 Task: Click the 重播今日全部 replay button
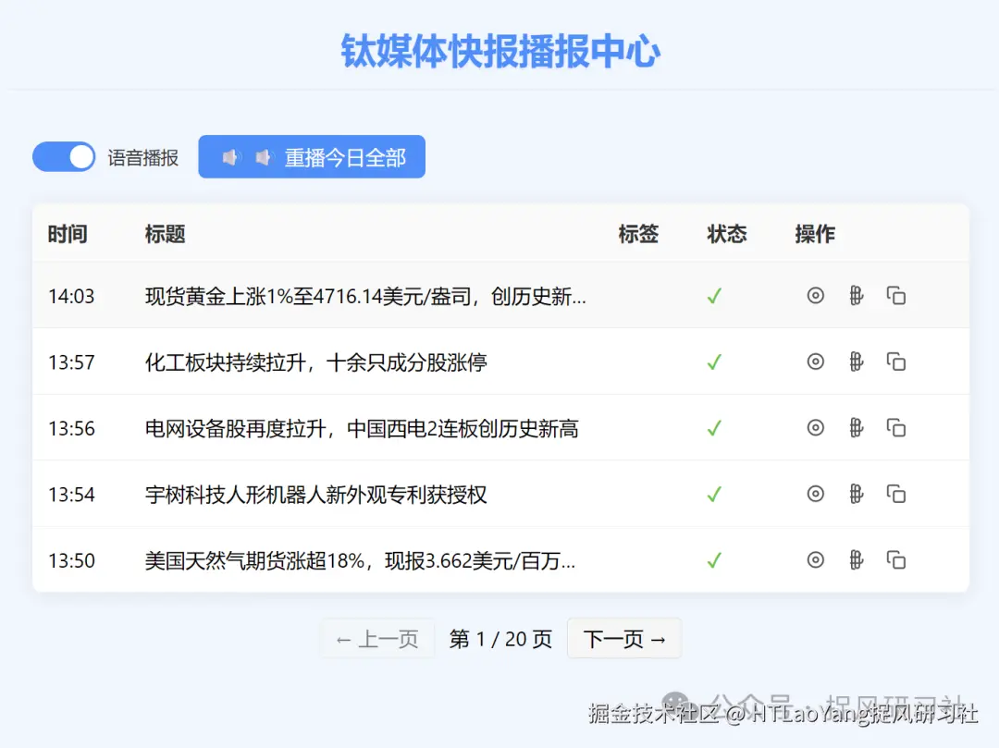click(x=312, y=156)
